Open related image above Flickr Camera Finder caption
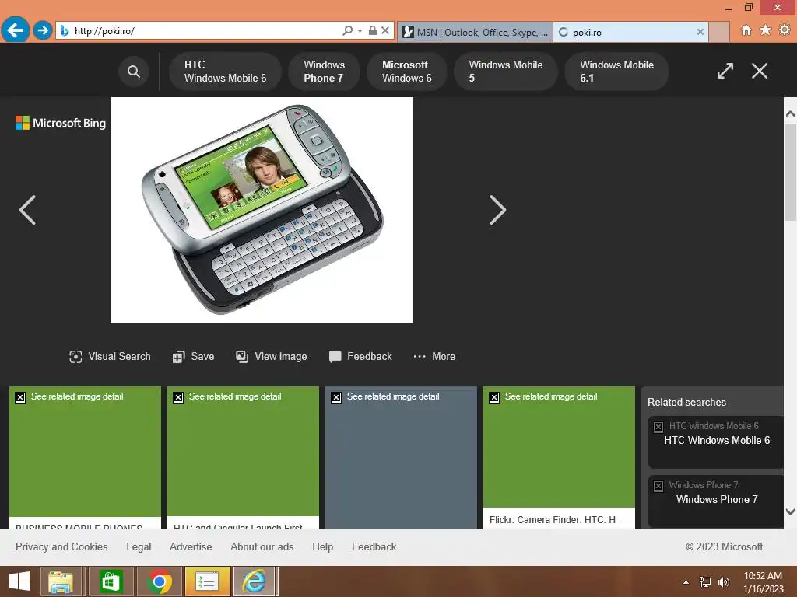 559,447
